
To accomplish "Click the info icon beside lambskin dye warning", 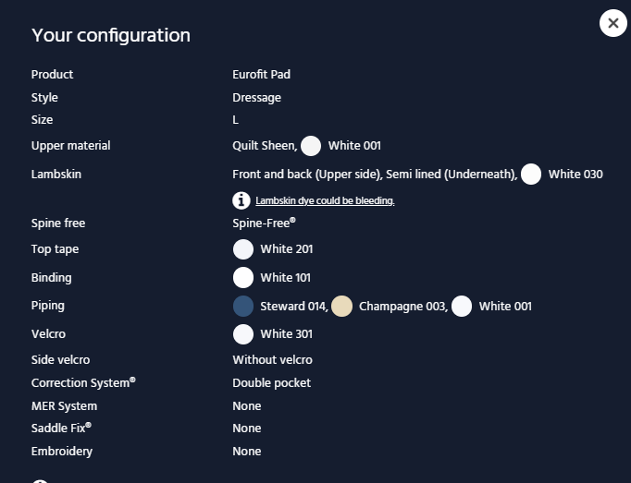I will pyautogui.click(x=241, y=199).
